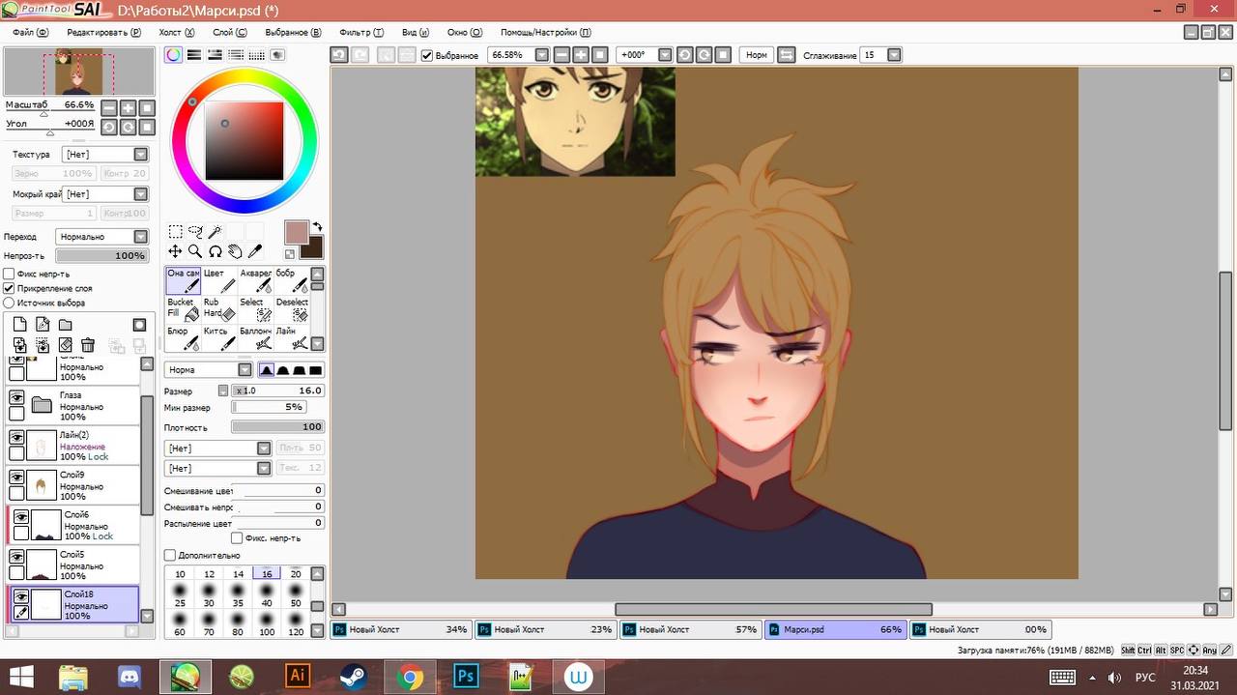Open the Слой menu
Image resolution: width=1237 pixels, height=695 pixels.
[230, 32]
